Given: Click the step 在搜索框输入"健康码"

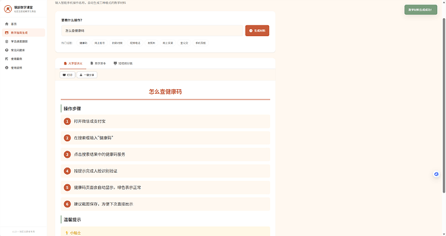Looking at the screenshot, I should 165,138.
